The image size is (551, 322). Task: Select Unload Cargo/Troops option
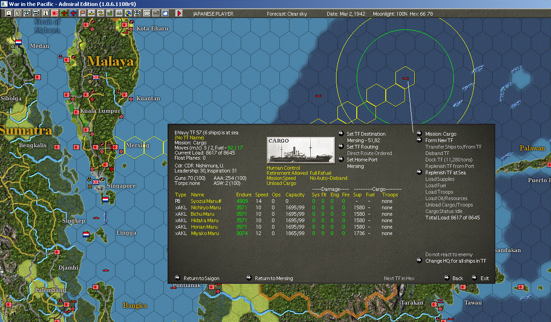point(449,205)
